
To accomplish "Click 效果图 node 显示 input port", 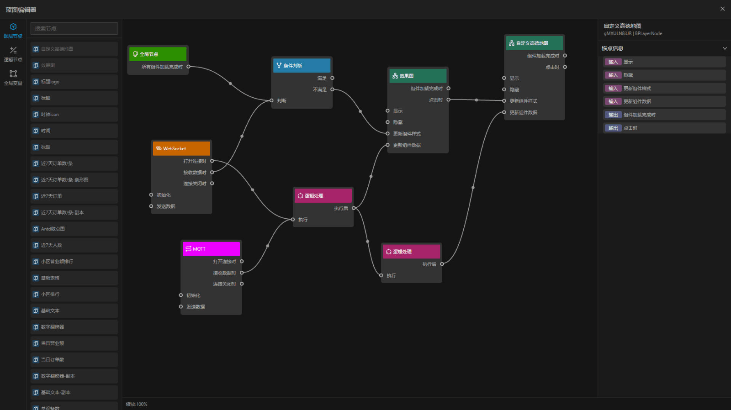I will tap(387, 111).
